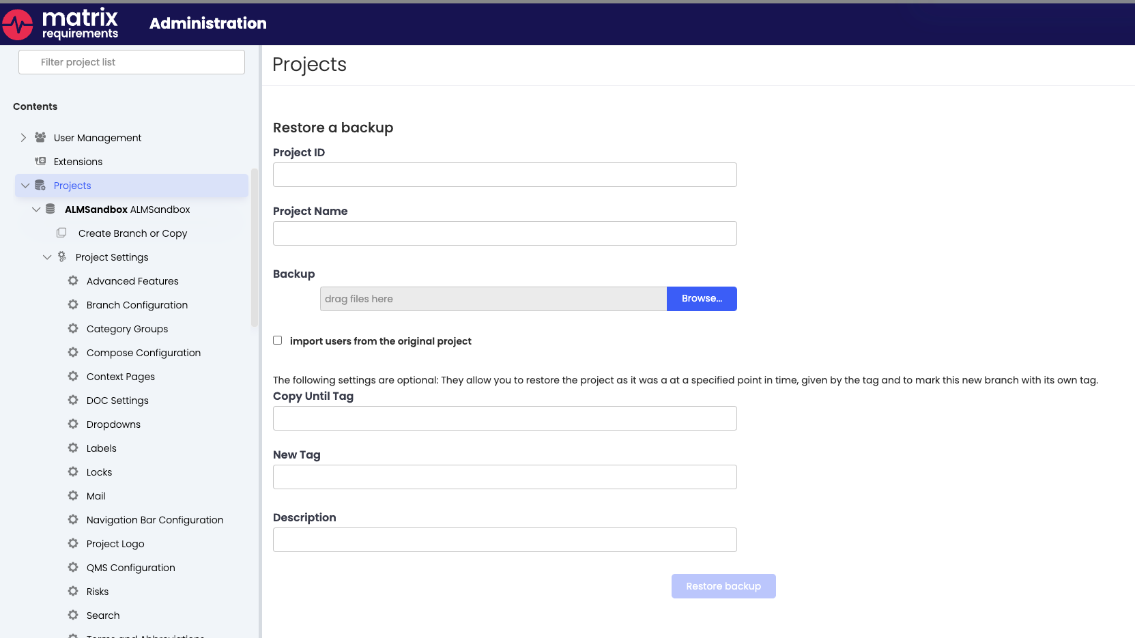Click the Extensions icon in the sidebar

(40, 162)
